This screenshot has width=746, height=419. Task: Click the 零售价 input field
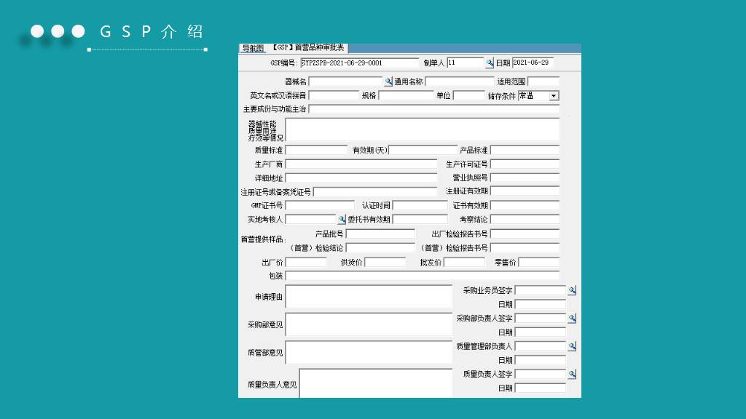point(538,262)
